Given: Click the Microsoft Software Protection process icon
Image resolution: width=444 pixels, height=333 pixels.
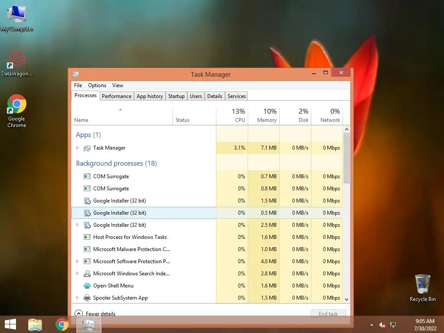Looking at the screenshot, I should pos(87,261).
